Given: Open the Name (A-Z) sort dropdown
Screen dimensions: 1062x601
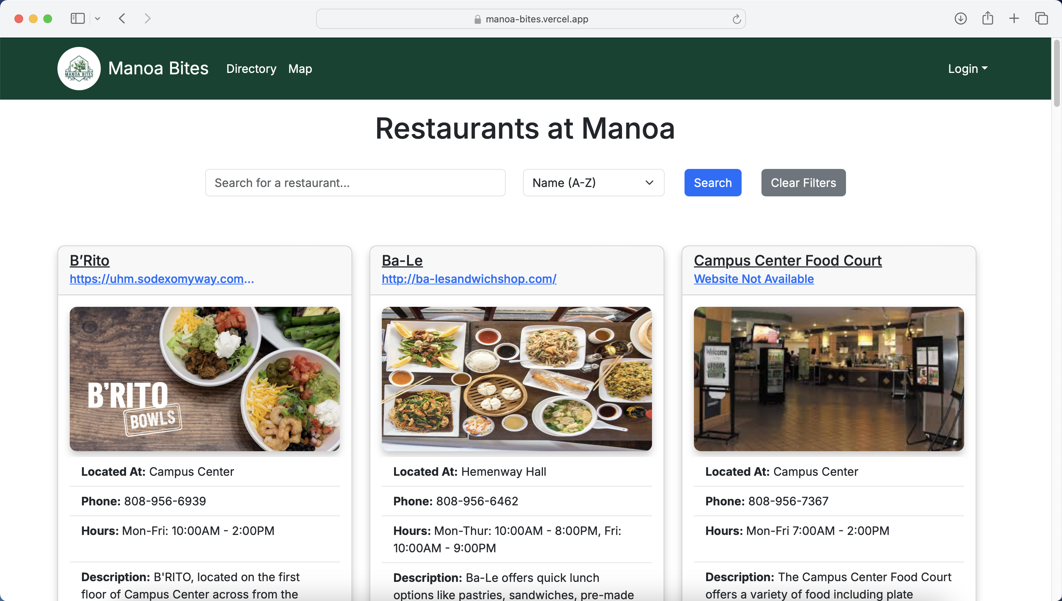Looking at the screenshot, I should [593, 182].
